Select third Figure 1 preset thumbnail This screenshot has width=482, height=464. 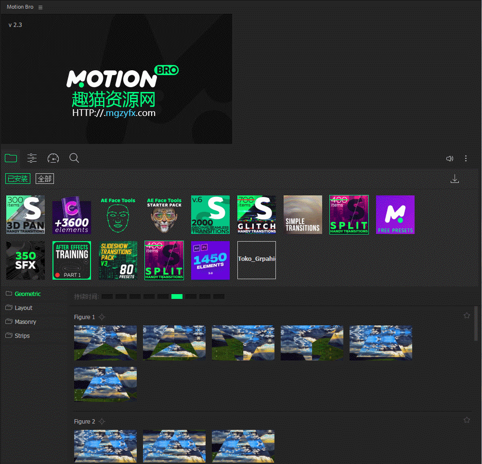pos(243,343)
